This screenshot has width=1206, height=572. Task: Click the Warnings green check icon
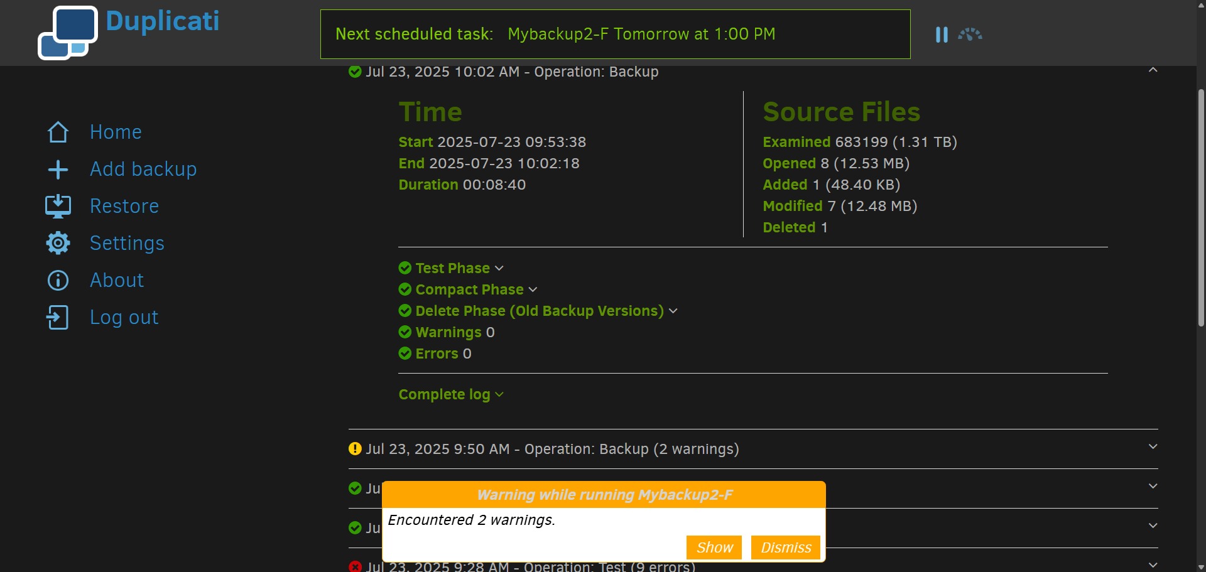click(x=405, y=332)
